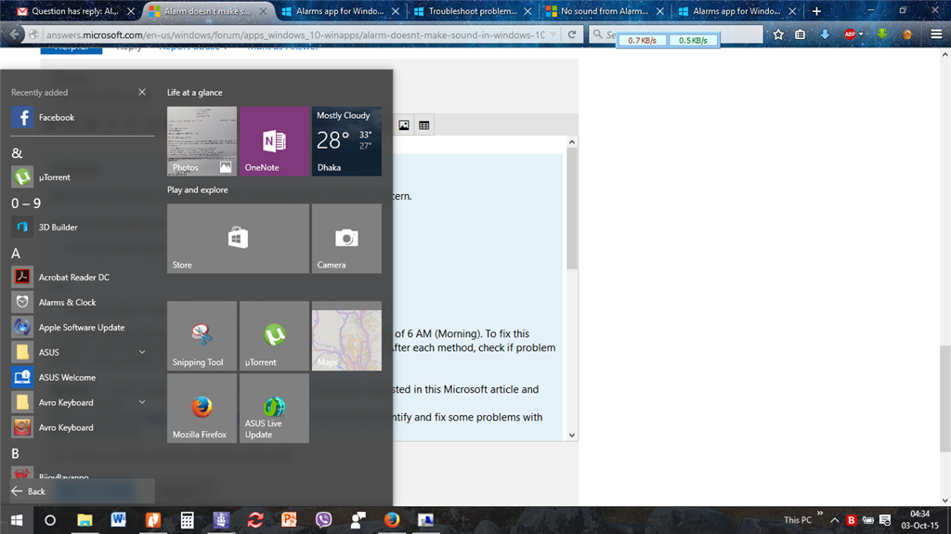The width and height of the screenshot is (951, 534).
Task: Jump via the 0 – 9 header
Action: (26, 203)
